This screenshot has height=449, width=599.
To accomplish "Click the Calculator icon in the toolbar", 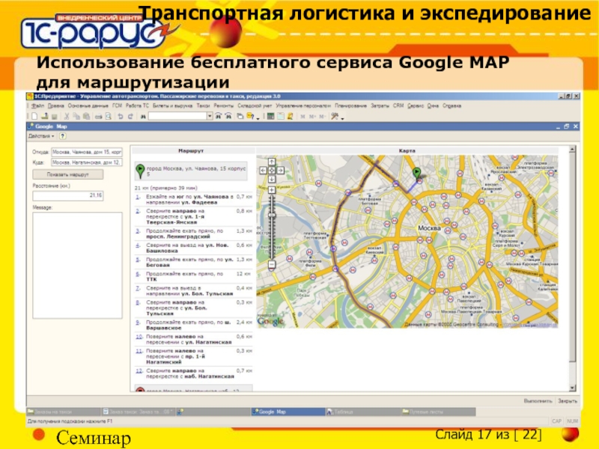I will coord(270,116).
